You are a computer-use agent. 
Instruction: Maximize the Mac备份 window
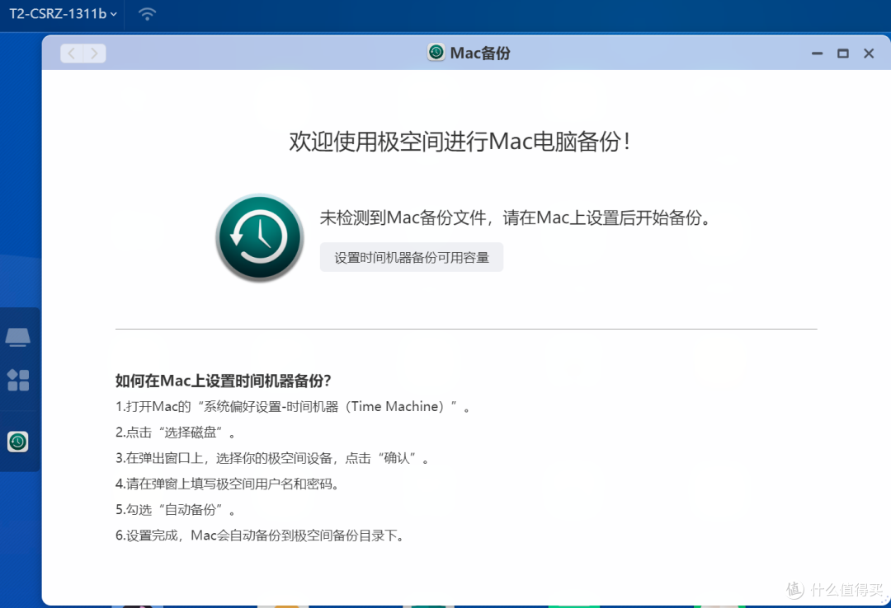843,54
